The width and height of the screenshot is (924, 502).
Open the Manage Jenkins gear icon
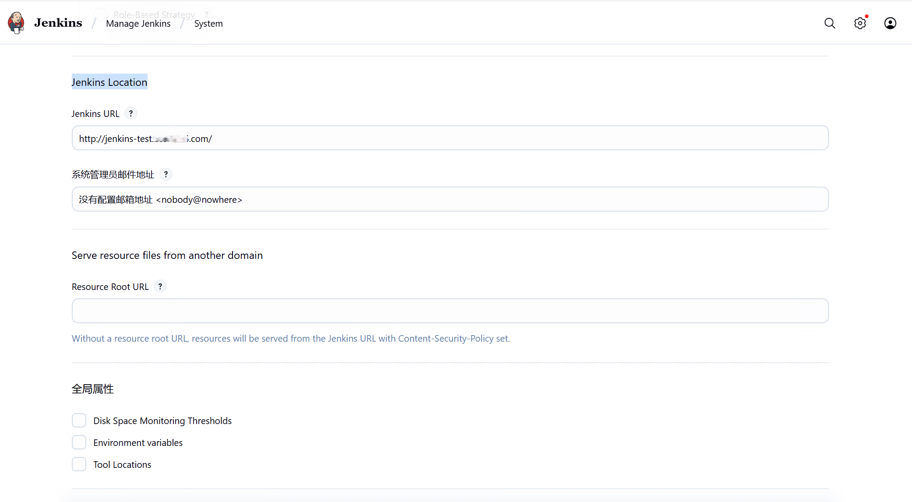point(860,23)
